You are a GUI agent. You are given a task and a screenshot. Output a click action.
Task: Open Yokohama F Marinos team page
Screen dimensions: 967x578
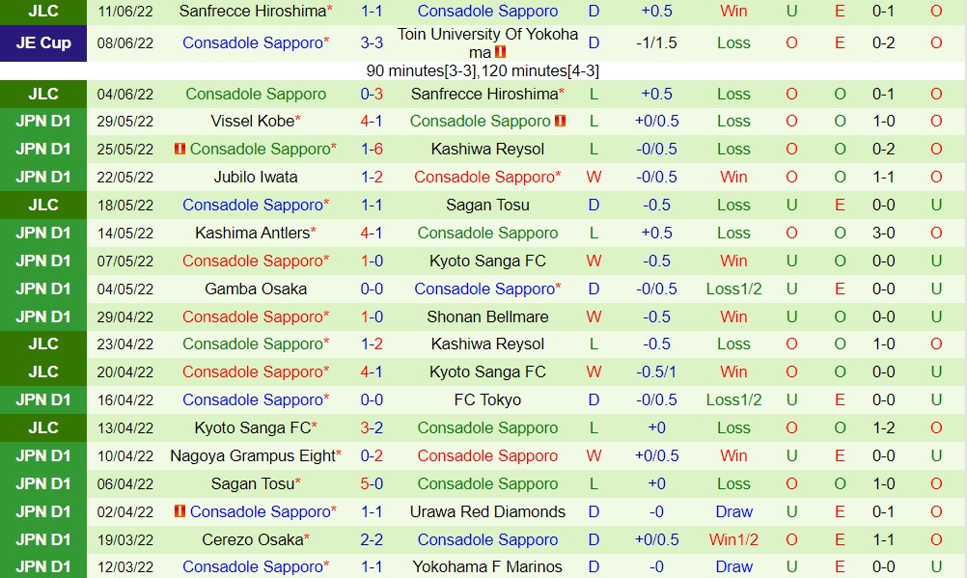tap(487, 567)
